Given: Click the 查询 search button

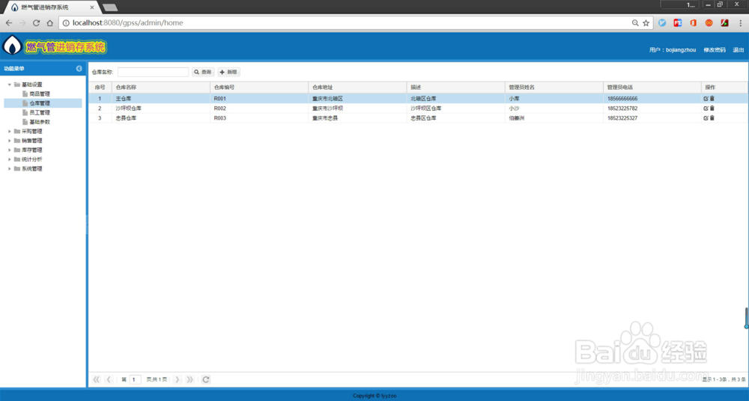Looking at the screenshot, I should pyautogui.click(x=203, y=72).
